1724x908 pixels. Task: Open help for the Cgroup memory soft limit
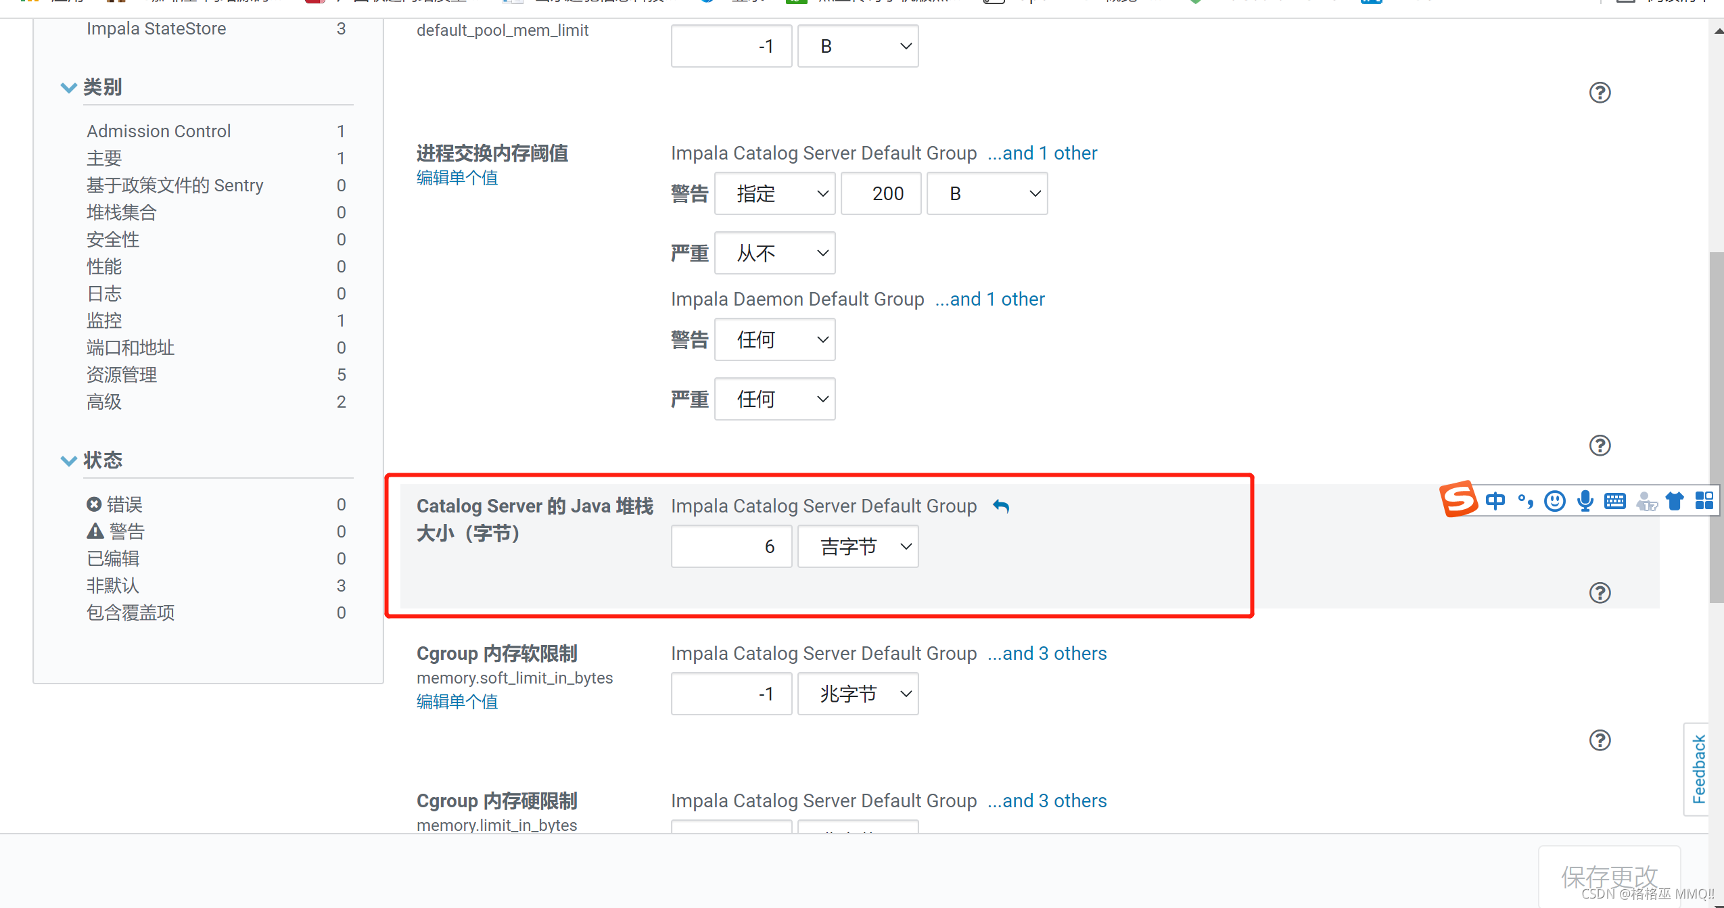tap(1600, 740)
